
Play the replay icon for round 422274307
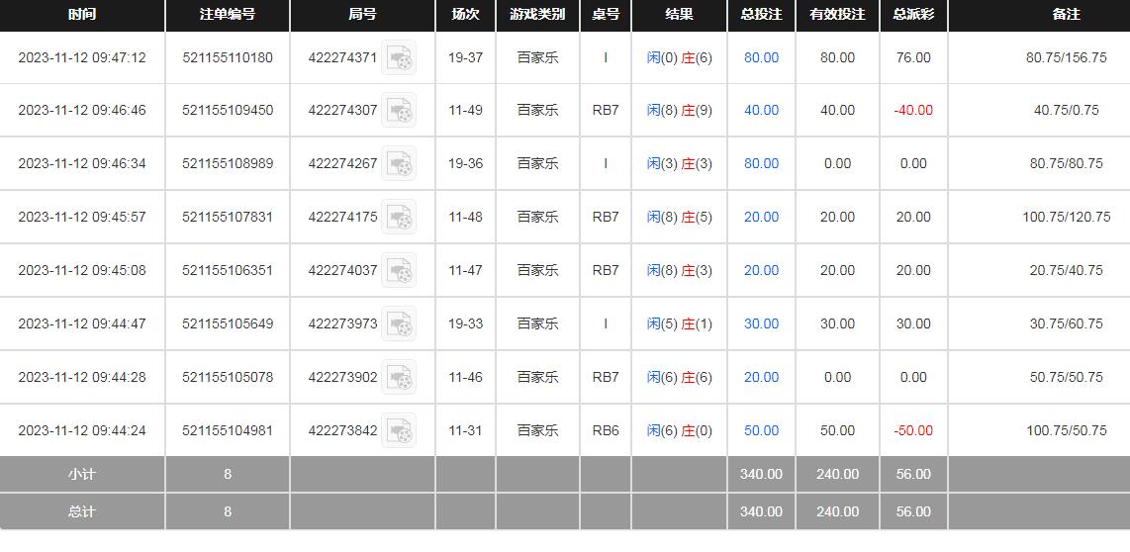(x=399, y=111)
